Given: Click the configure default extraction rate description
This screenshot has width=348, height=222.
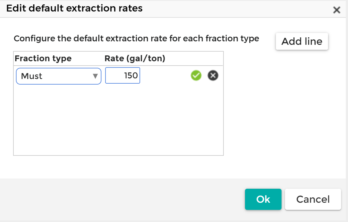Looking at the screenshot, I should click(x=136, y=39).
